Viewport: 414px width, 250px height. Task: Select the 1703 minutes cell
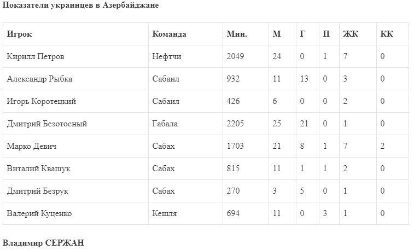pyautogui.click(x=235, y=146)
